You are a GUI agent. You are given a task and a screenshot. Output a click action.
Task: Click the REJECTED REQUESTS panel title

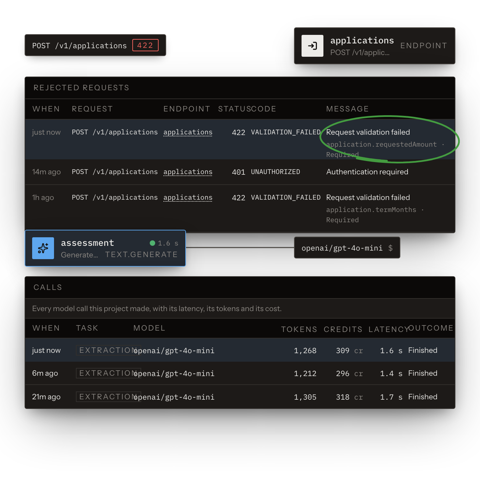click(81, 88)
